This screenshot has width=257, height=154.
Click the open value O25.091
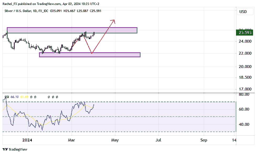(x=56, y=11)
